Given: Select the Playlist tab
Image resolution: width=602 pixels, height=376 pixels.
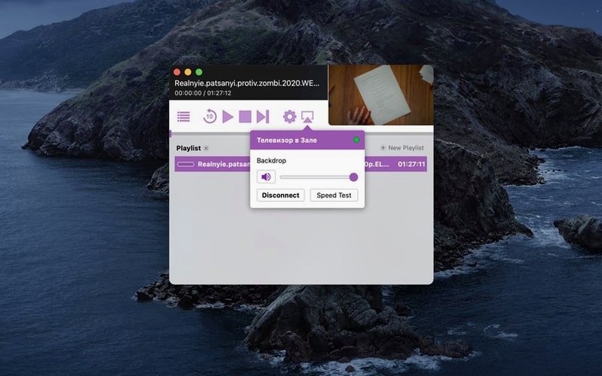Looking at the screenshot, I should point(189,148).
